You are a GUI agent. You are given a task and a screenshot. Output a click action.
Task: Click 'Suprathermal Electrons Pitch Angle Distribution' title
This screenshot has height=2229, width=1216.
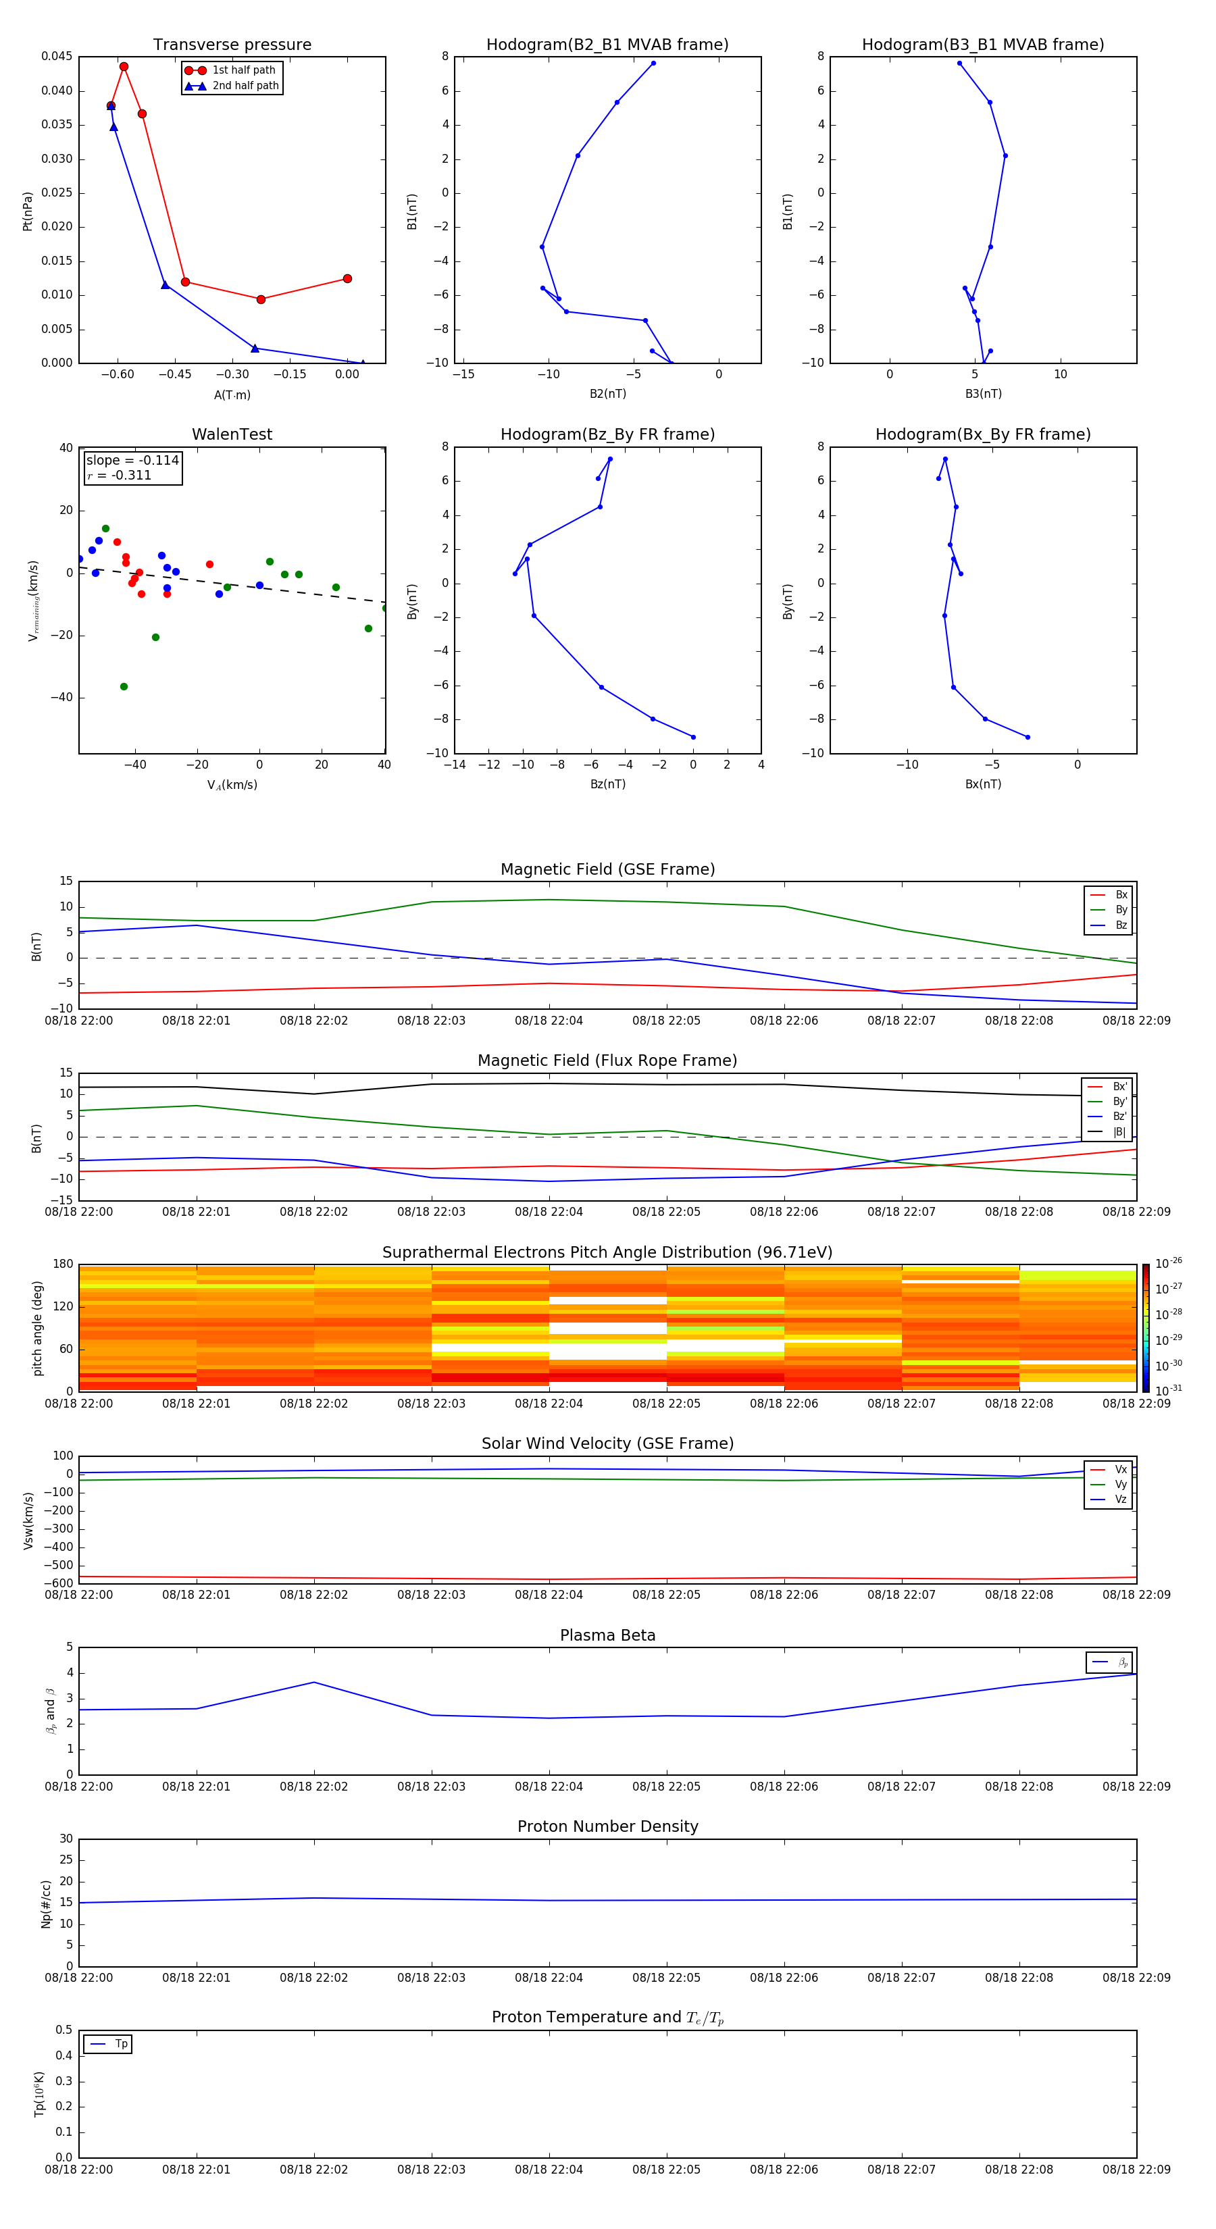(607, 1253)
